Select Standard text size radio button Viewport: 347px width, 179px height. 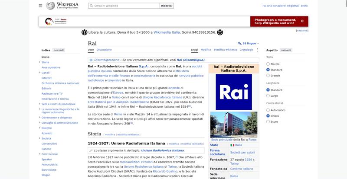point(268,70)
